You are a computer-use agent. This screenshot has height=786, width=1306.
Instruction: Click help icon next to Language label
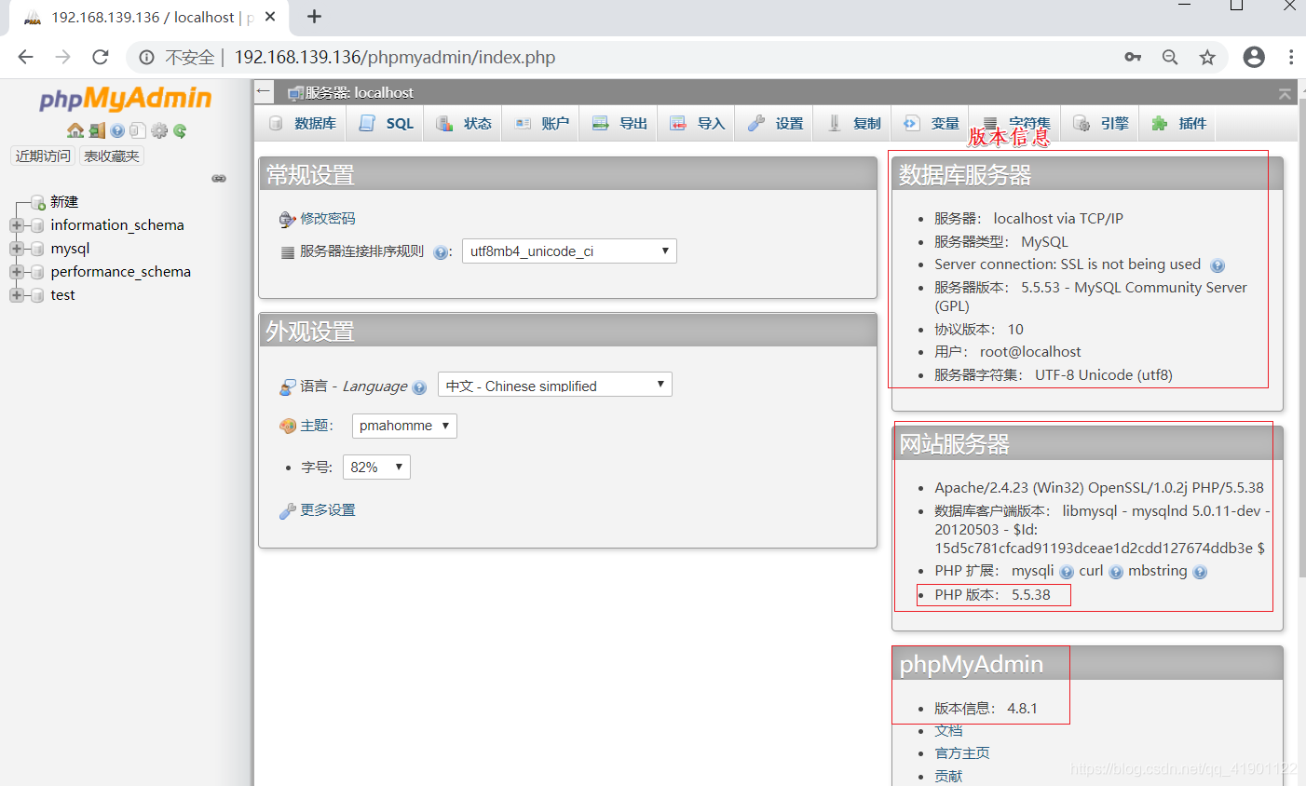coord(419,387)
